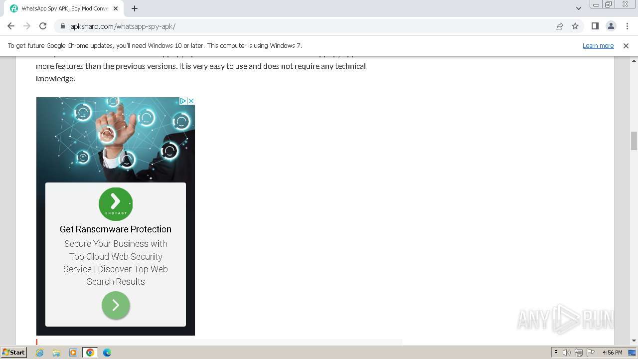The height and width of the screenshot is (359, 638).
Task: Reload the current page
Action: click(x=43, y=26)
